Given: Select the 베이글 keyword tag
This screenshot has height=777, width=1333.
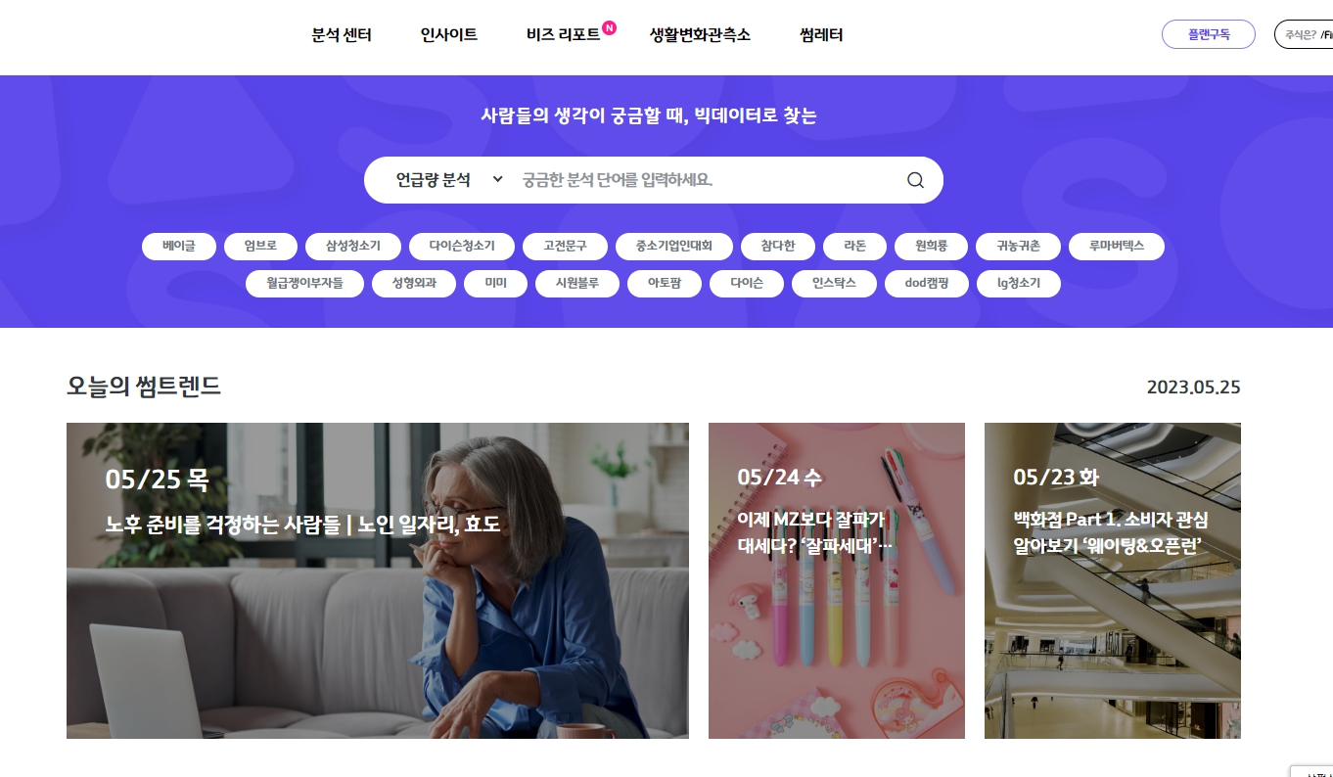Looking at the screenshot, I should pos(179,247).
